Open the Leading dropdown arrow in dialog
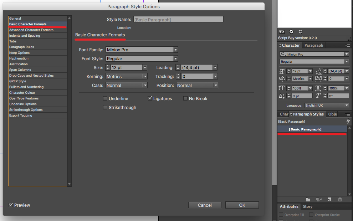 (x=215, y=67)
